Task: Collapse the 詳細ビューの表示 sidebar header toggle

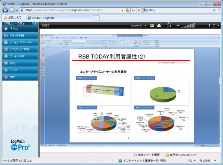Action: (35, 23)
